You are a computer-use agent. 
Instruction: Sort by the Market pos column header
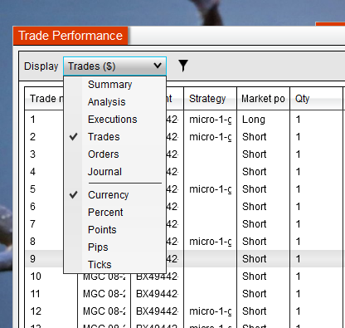[x=263, y=99]
